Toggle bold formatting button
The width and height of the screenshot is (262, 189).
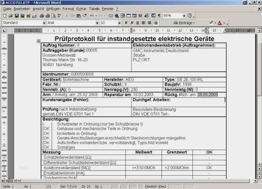coord(126,23)
